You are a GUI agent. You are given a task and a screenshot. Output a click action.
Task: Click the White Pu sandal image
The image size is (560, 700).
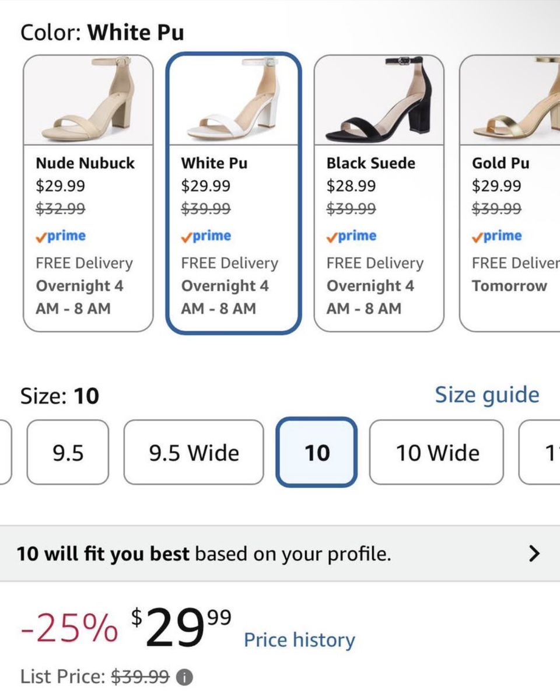coord(233,100)
